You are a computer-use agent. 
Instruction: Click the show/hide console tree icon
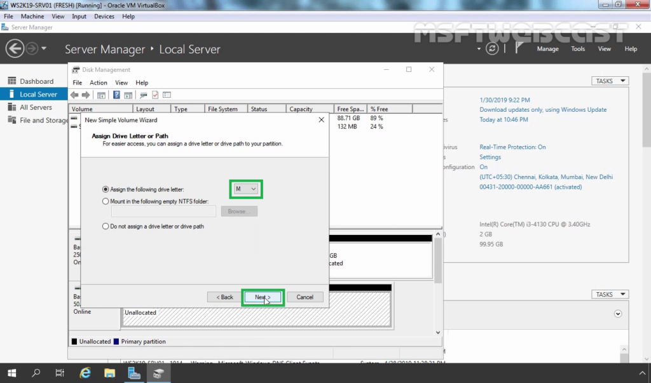101,95
